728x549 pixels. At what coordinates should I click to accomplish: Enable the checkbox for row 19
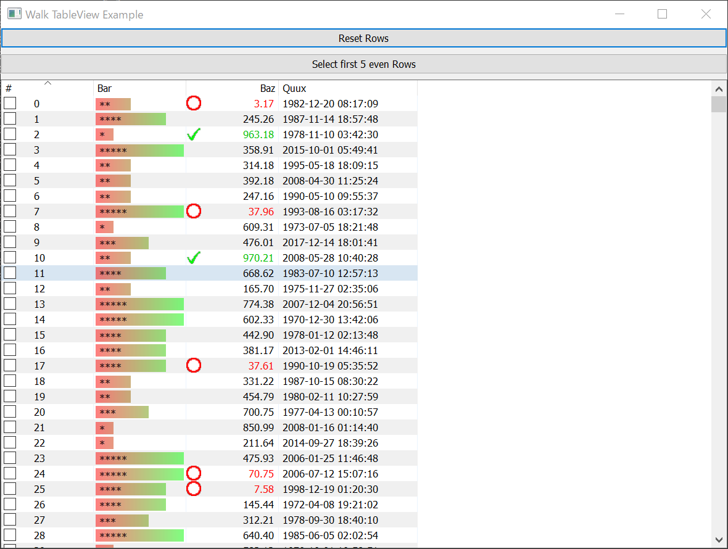pyautogui.click(x=10, y=396)
